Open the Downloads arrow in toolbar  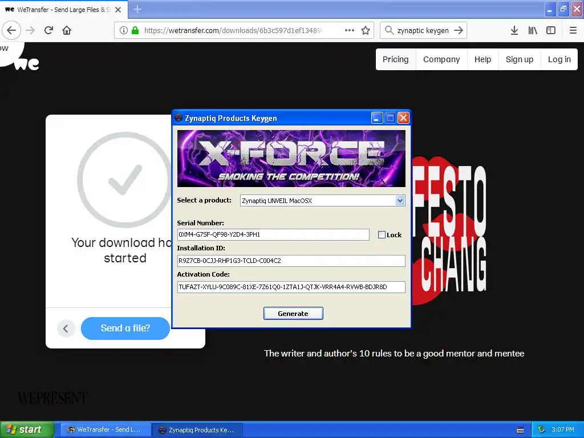(514, 30)
